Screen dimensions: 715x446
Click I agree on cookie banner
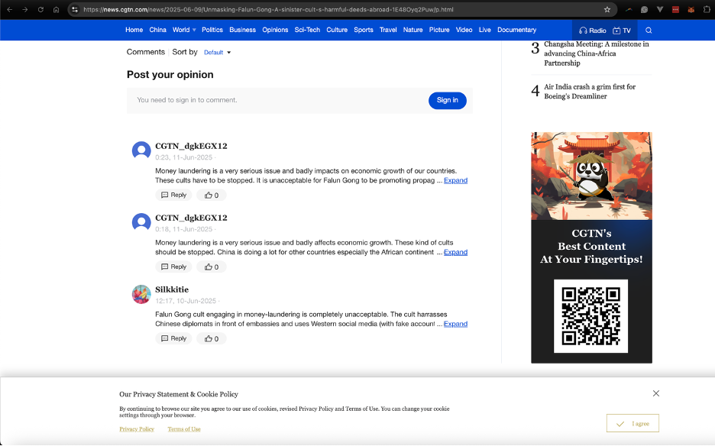click(632, 423)
